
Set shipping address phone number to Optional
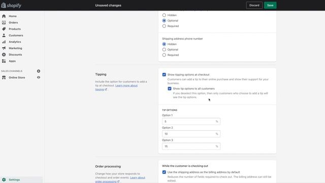(x=164, y=49)
